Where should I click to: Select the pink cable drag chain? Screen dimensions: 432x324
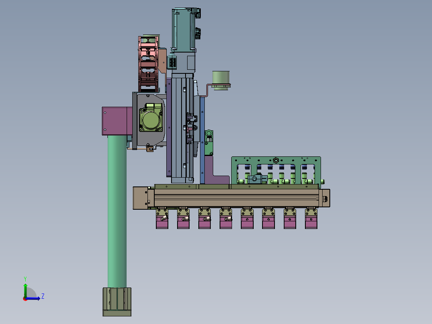(148, 64)
